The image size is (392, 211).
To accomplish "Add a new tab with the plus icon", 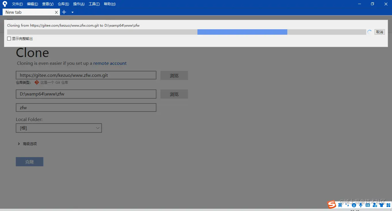I will (64, 12).
